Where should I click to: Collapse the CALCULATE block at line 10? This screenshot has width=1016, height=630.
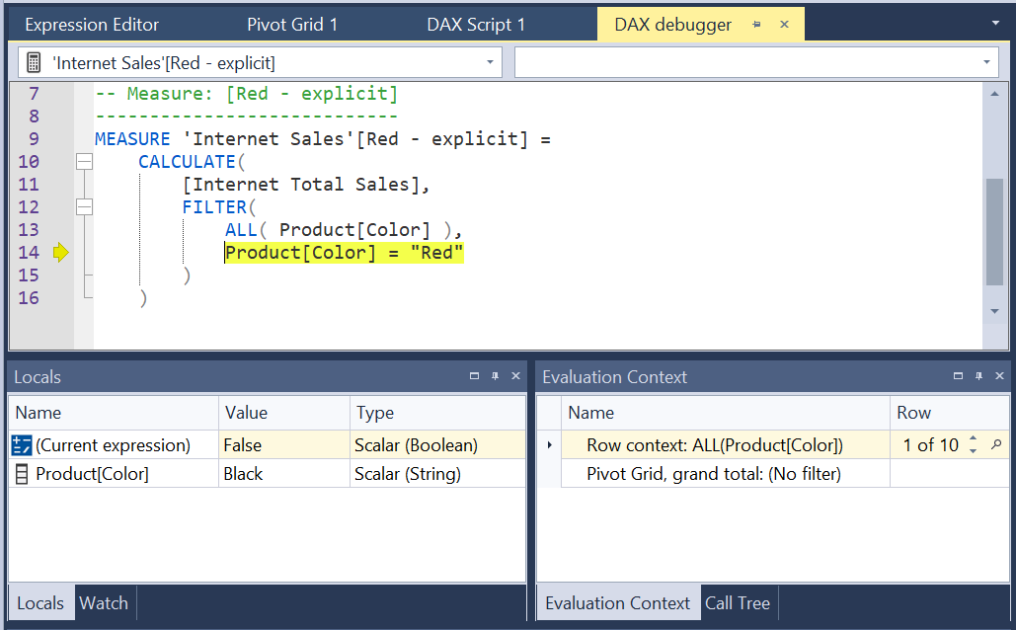pos(84,161)
